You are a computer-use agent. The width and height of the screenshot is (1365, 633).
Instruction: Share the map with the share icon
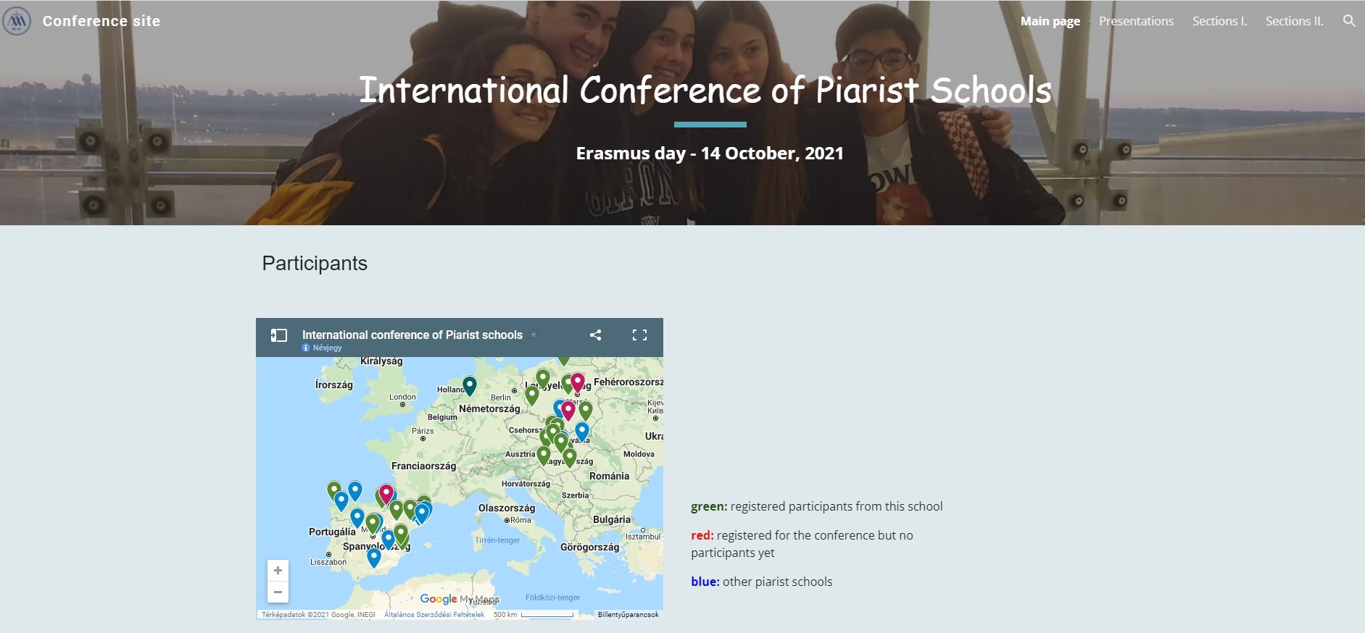click(595, 335)
